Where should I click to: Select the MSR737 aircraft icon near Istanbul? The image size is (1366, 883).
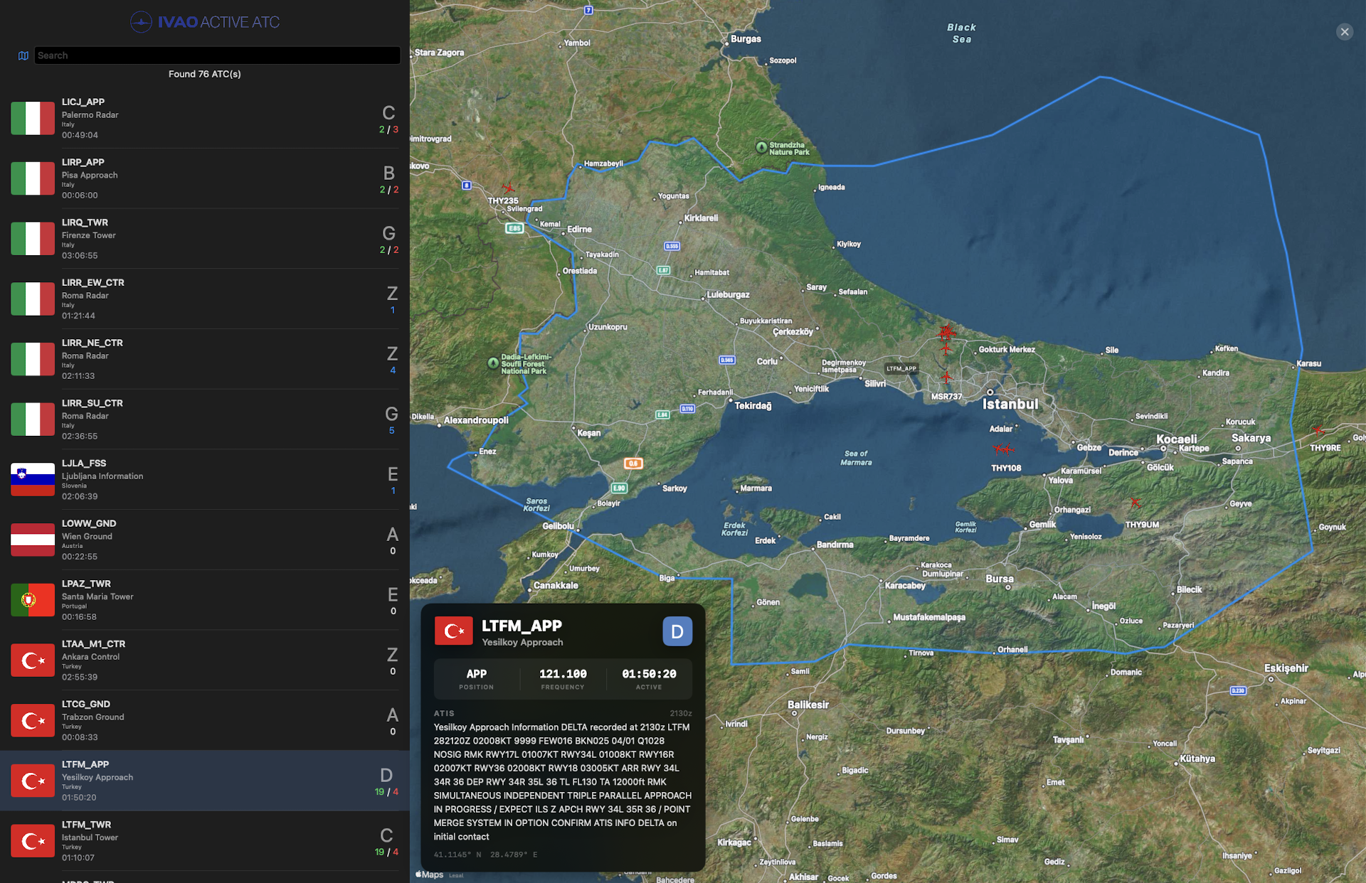pos(946,377)
